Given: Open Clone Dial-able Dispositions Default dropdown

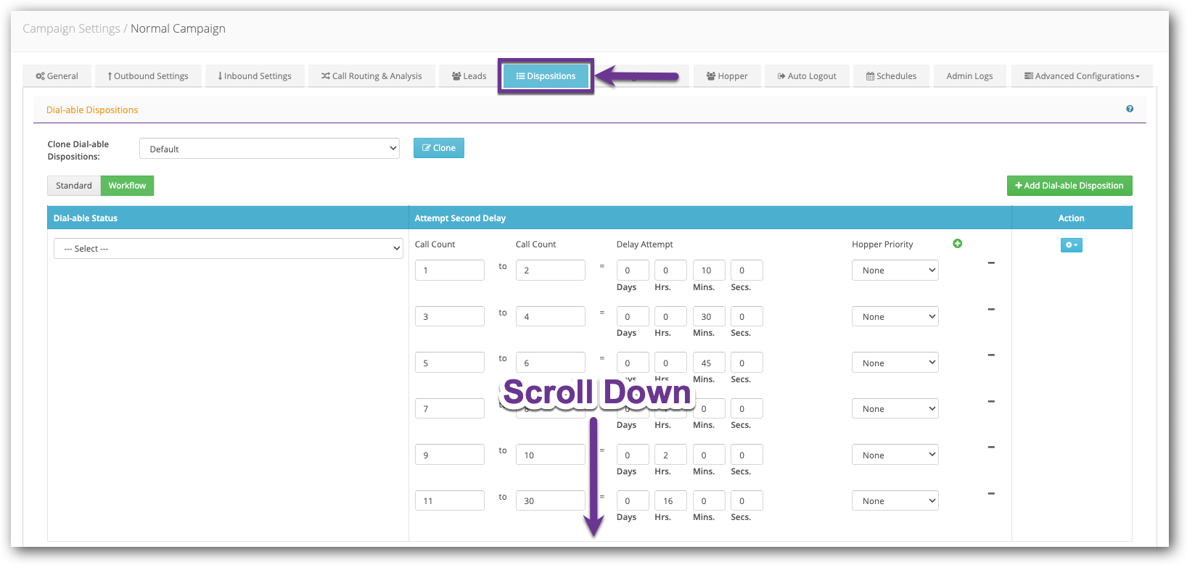Looking at the screenshot, I should (x=269, y=149).
